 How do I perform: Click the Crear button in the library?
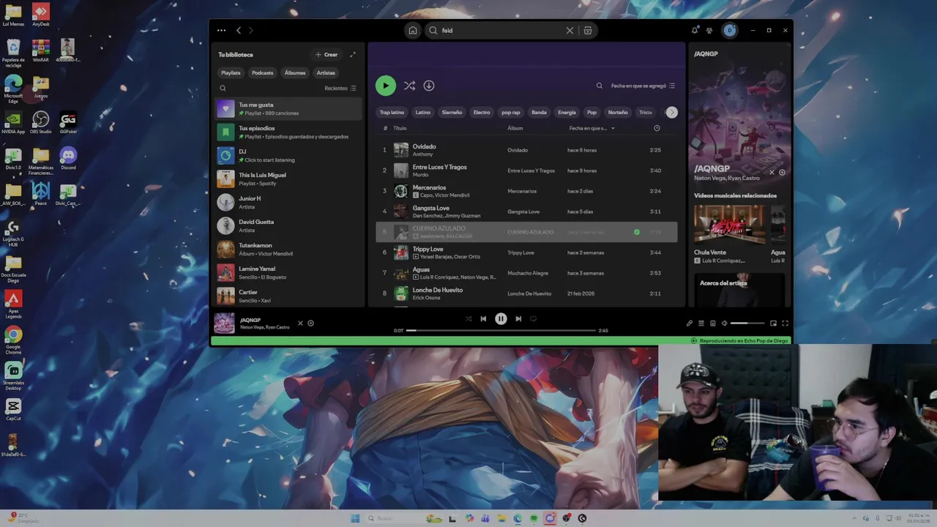(x=326, y=55)
